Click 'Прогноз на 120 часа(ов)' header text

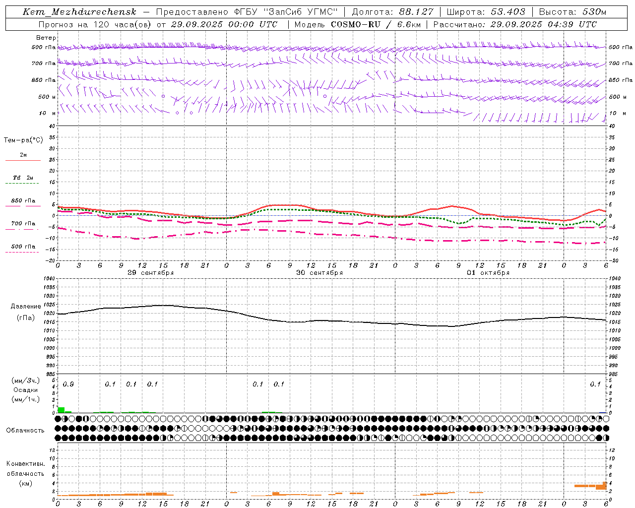pyautogui.click(x=95, y=24)
